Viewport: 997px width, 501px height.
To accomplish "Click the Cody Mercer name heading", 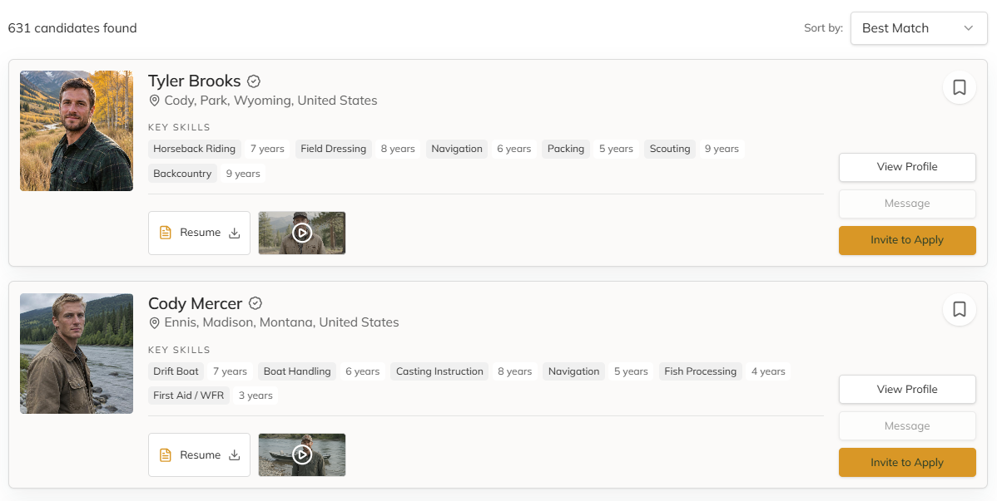I will pos(196,303).
